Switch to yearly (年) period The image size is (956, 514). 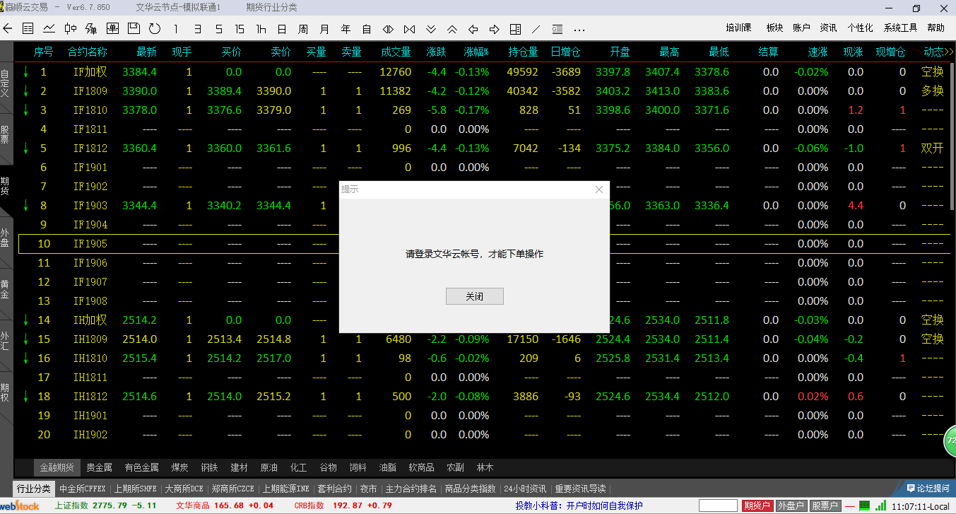click(346, 29)
